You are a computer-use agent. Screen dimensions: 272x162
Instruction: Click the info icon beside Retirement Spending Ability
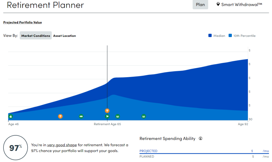click(x=200, y=138)
